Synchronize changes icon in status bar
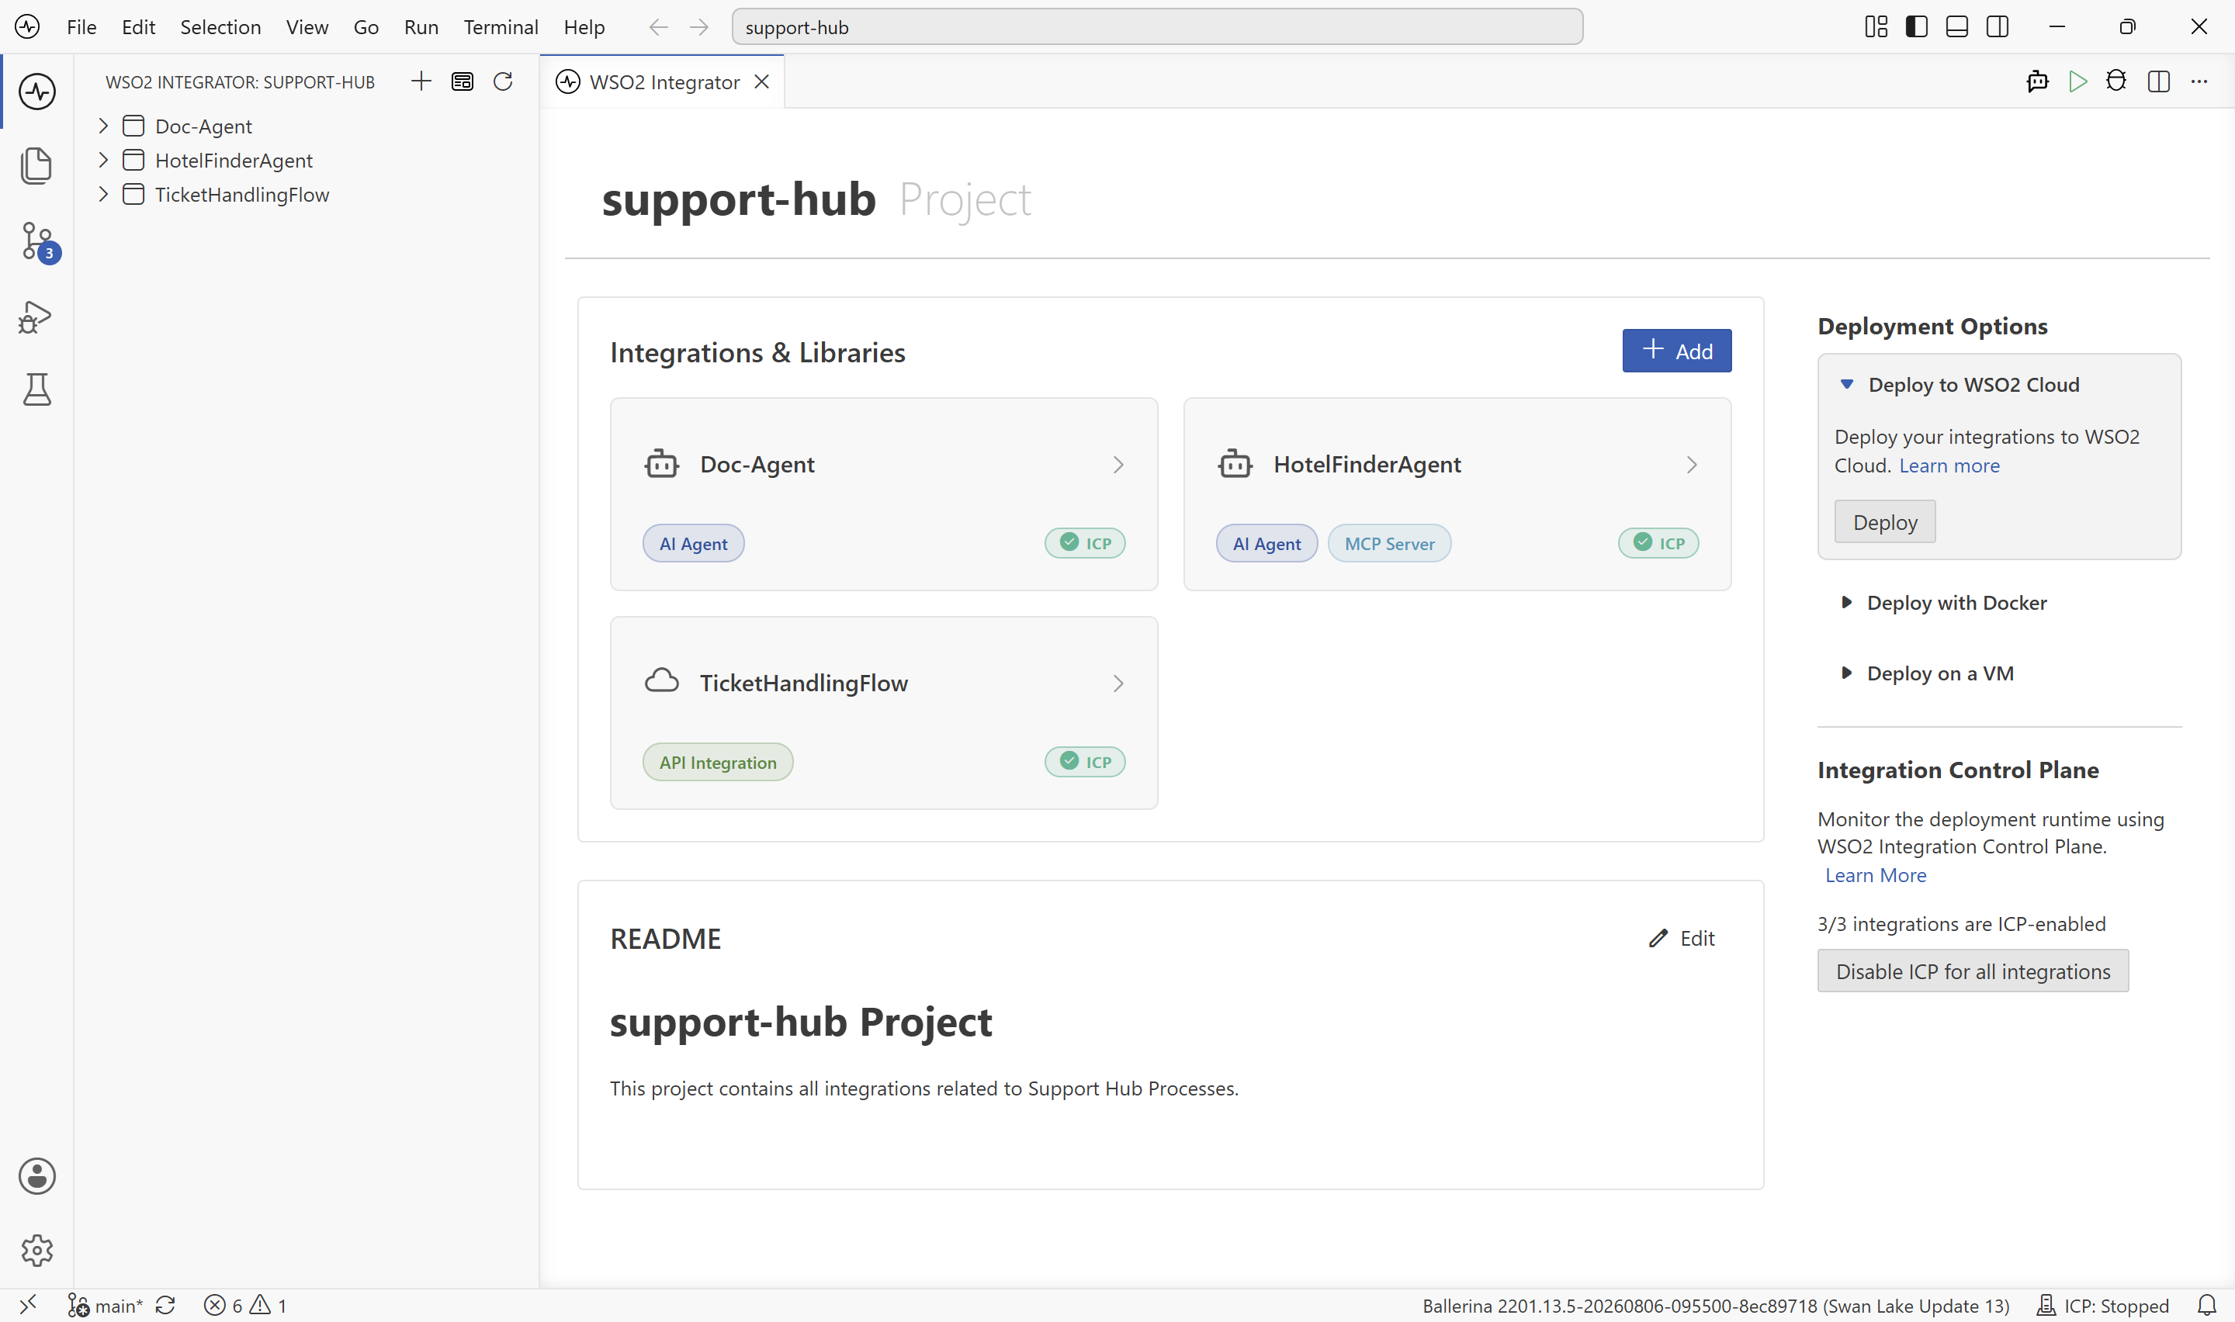This screenshot has height=1322, width=2235. coord(166,1305)
